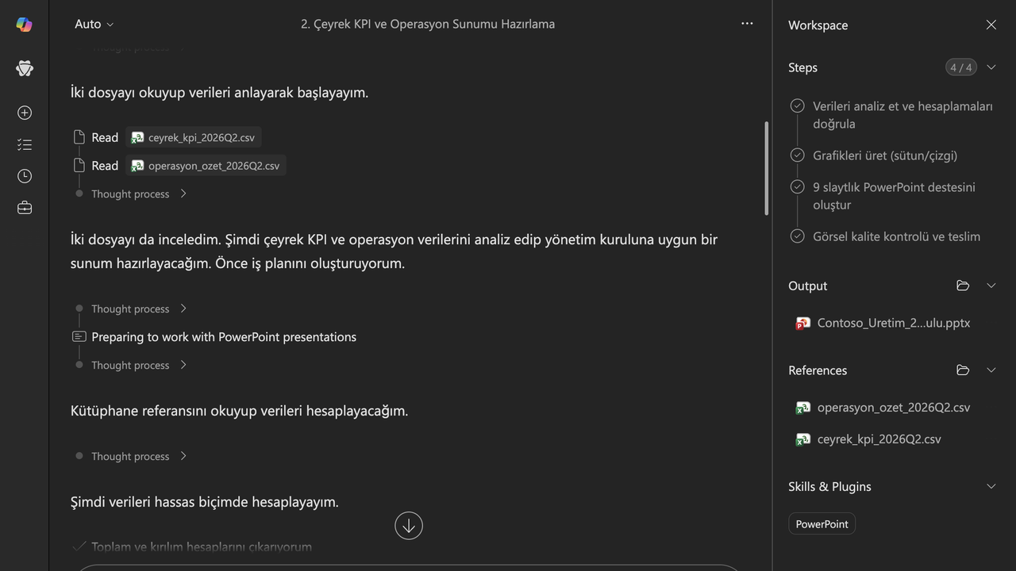Click text 'Şimdi verileri hassas biçimde hesaplayayım.'

coord(204,502)
